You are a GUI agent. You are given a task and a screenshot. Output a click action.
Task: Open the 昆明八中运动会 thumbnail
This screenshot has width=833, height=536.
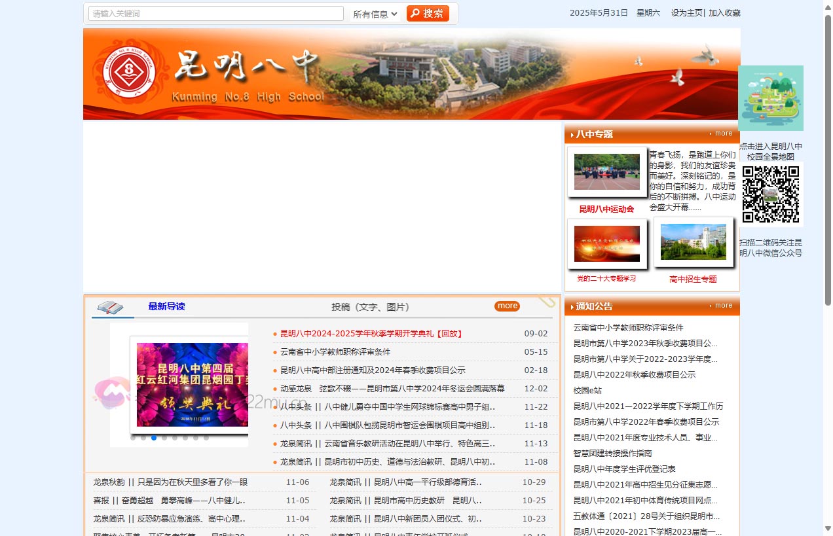[607, 172]
